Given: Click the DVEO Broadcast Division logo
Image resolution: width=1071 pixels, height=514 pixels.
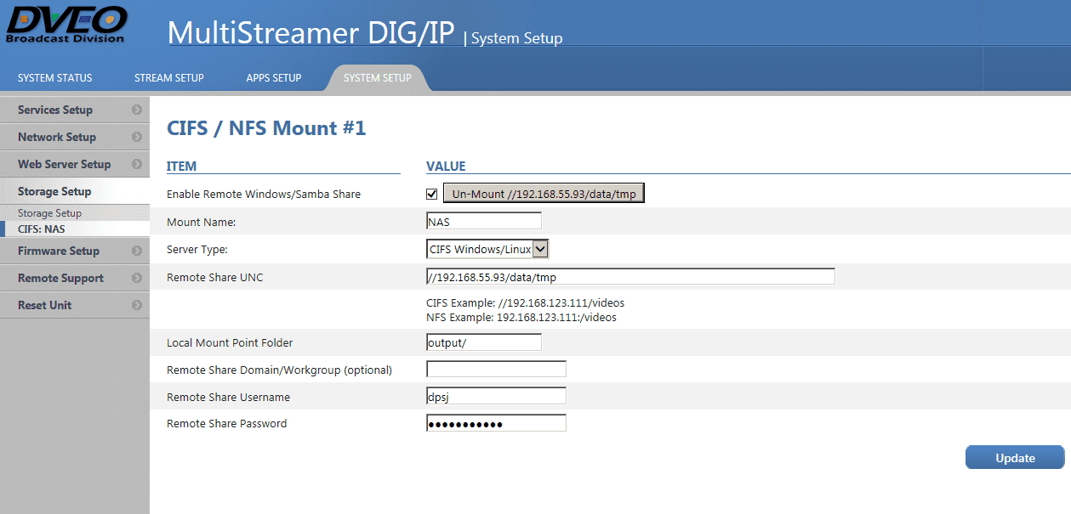Looking at the screenshot, I should click(66, 25).
